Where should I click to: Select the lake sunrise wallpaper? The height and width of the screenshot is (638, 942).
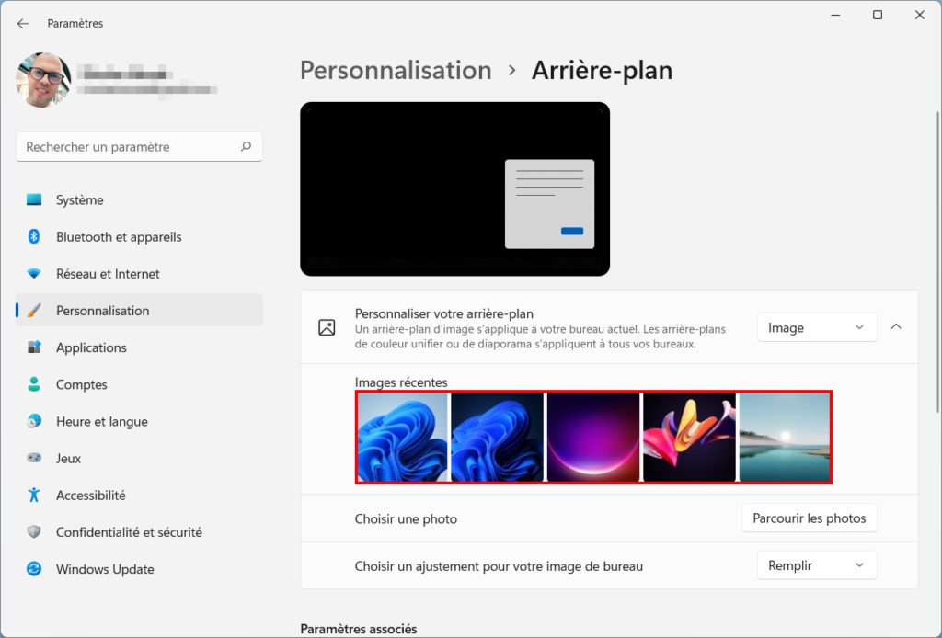[785, 437]
